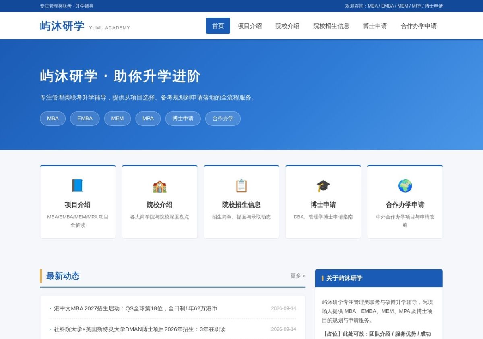483x339 pixels.
Task: Open 院校介绍 in the navigation bar
Action: pyautogui.click(x=287, y=26)
